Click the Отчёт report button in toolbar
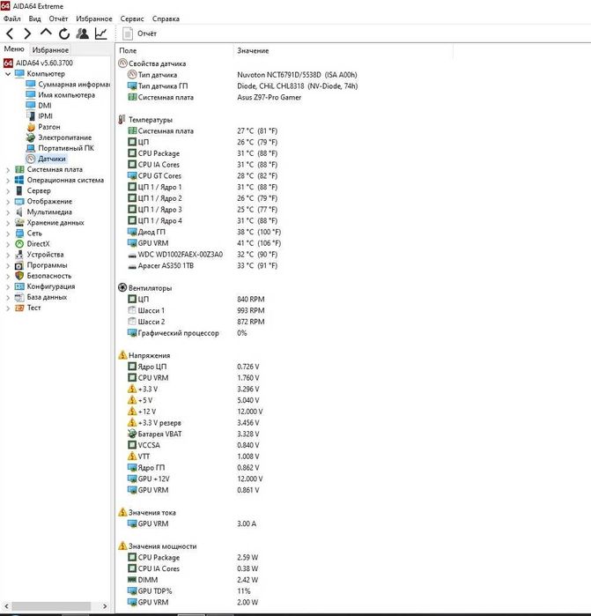Screen dimensions: 591x616 [139, 33]
